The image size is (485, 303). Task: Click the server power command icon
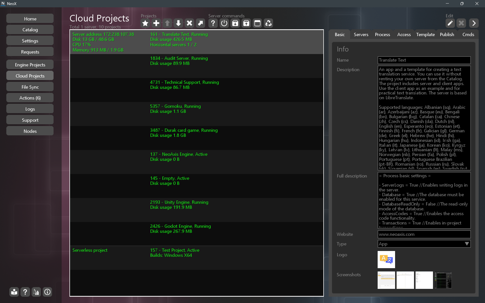[x=224, y=23]
